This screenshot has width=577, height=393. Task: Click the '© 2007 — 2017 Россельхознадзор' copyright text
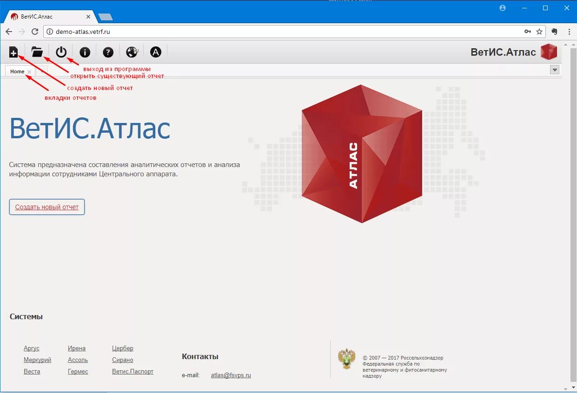tap(403, 358)
